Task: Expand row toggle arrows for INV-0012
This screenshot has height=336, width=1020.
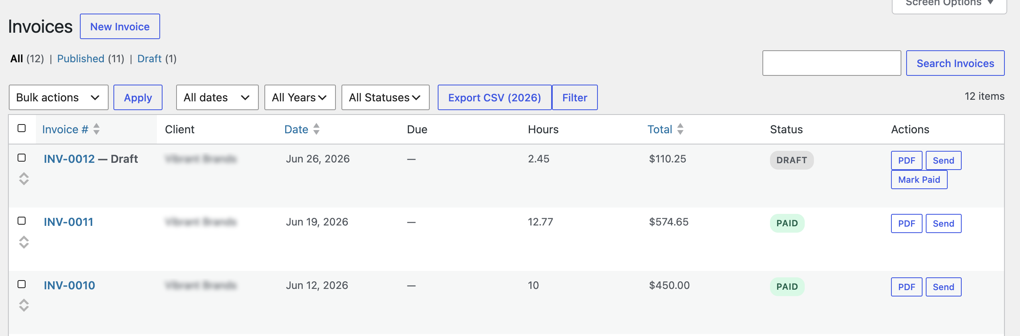Action: [x=24, y=179]
